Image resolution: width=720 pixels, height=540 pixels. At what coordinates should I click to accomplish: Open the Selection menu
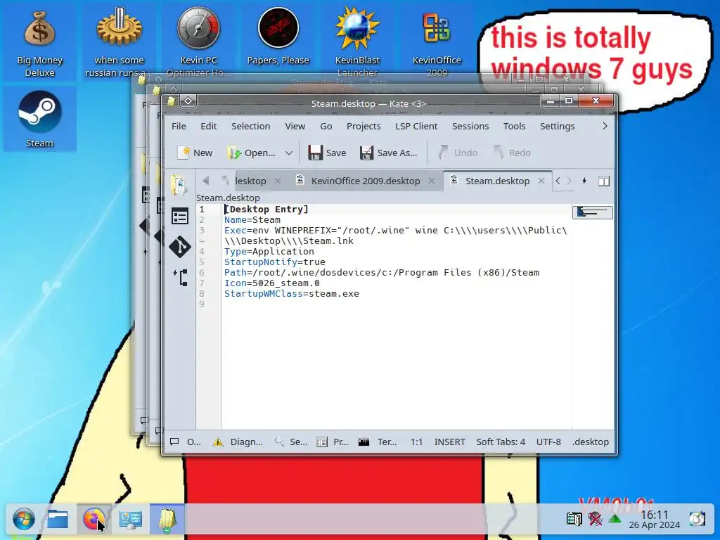click(251, 127)
